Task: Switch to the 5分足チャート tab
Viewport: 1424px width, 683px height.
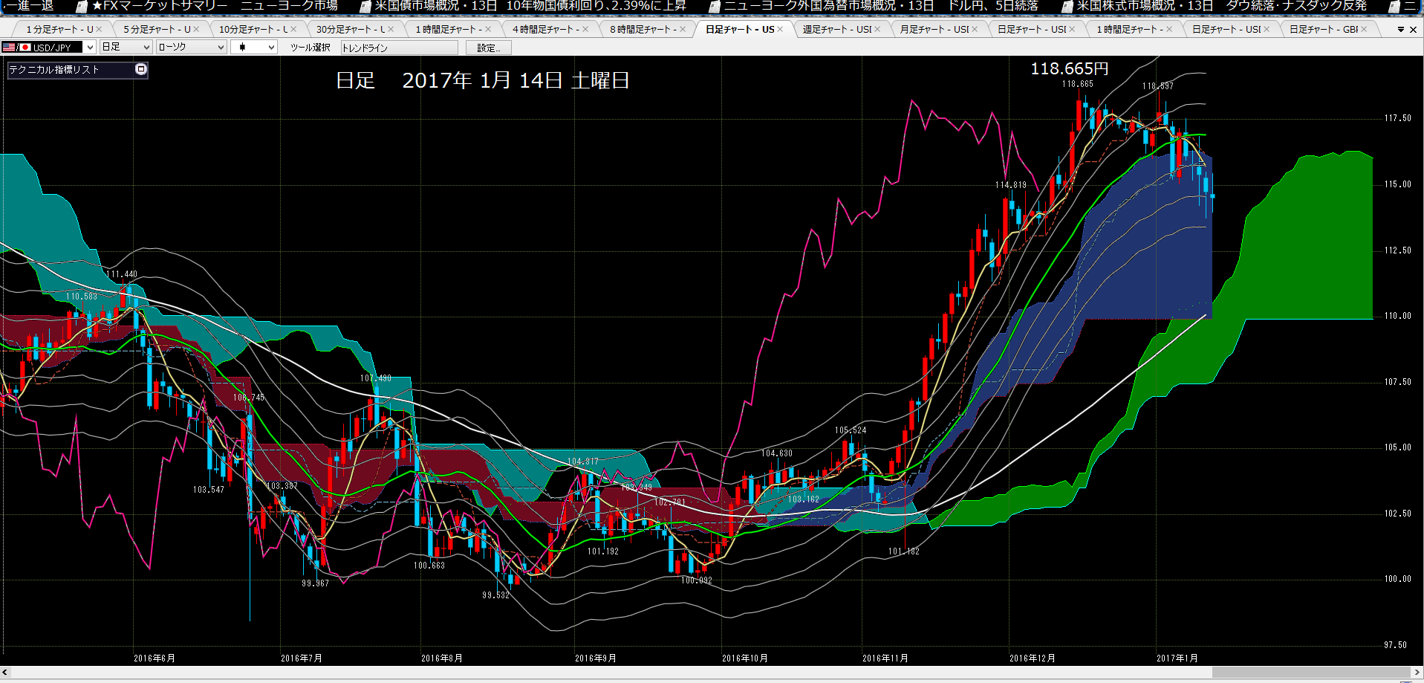Action: [x=157, y=30]
